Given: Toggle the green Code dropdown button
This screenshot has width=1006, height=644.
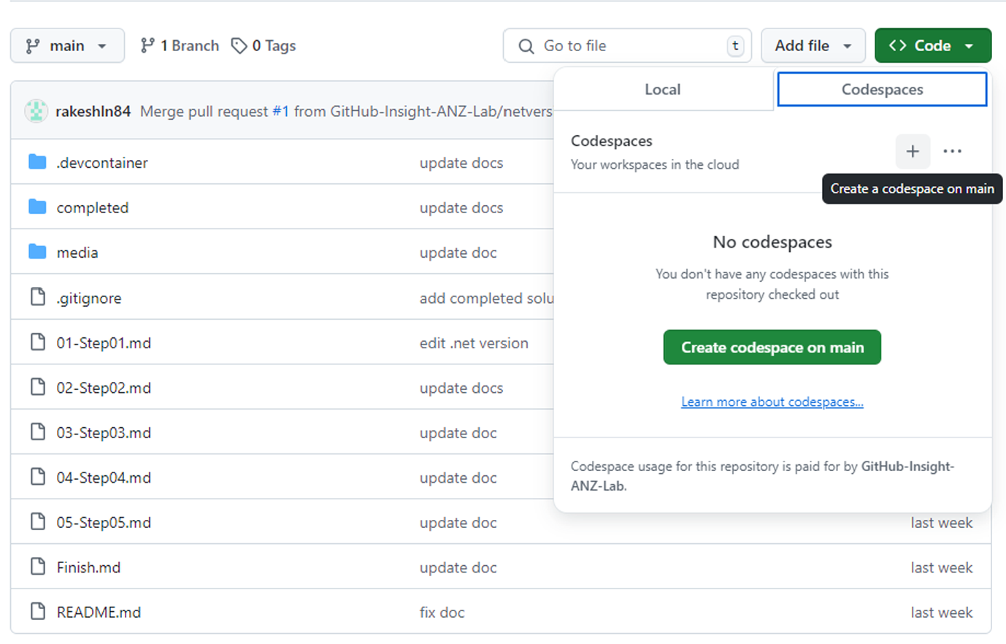Looking at the screenshot, I should click(932, 46).
